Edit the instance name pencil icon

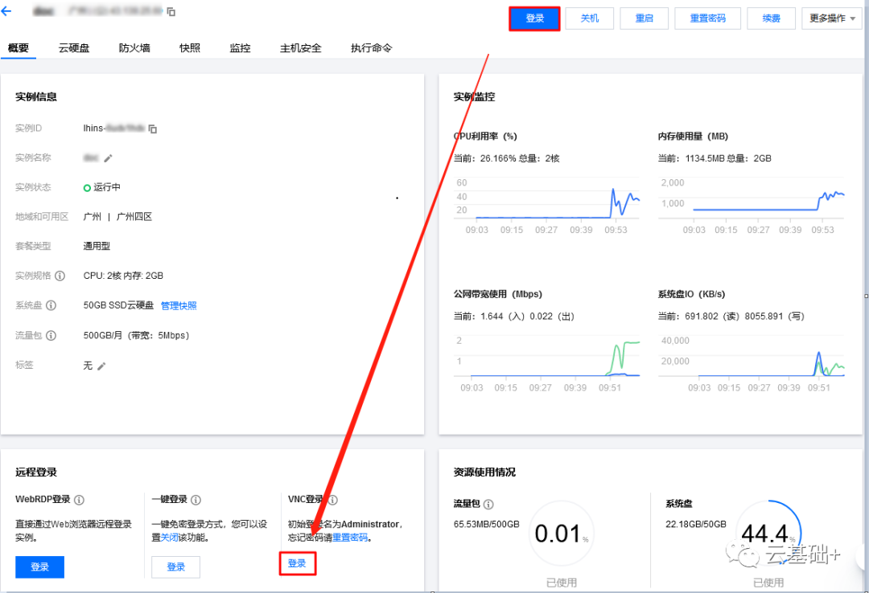click(108, 158)
